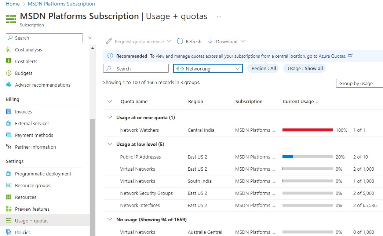Sort by Current Usage arrow icon
The height and width of the screenshot is (236, 383).
coord(317,102)
